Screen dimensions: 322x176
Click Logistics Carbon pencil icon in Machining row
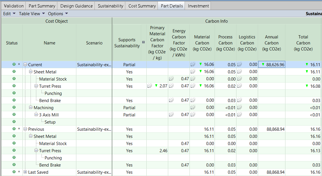tap(239, 107)
